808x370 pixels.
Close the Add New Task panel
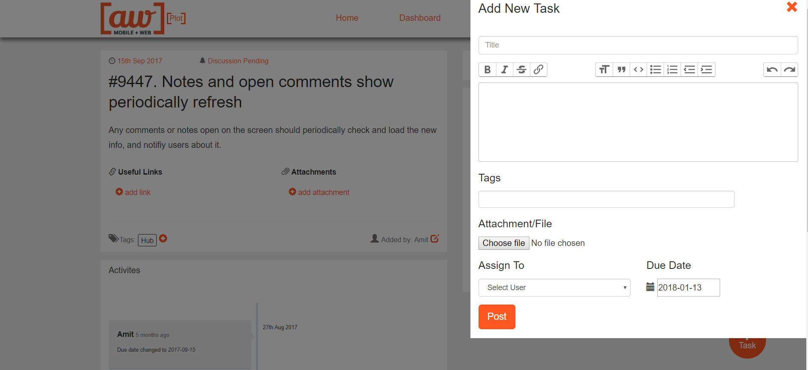(x=791, y=7)
